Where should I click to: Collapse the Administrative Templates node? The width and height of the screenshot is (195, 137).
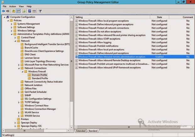point(12,34)
